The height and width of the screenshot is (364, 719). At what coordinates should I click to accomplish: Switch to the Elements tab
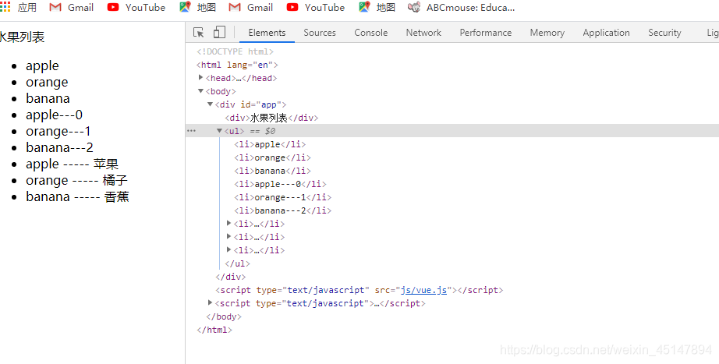click(x=267, y=33)
